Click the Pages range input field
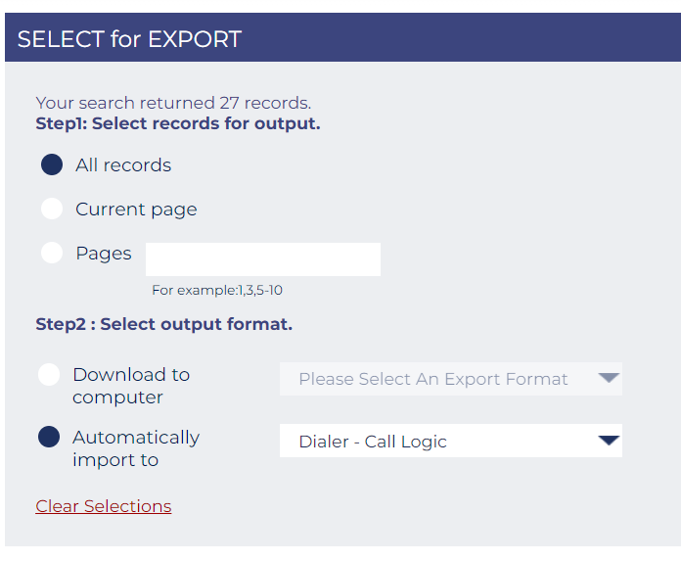Screen dimensions: 681x561 (x=262, y=259)
